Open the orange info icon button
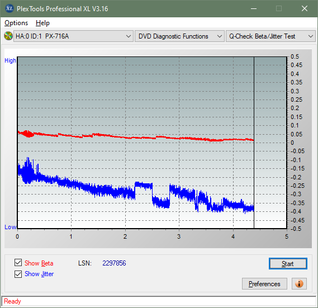The width and height of the screenshot is (318, 308). 299,283
